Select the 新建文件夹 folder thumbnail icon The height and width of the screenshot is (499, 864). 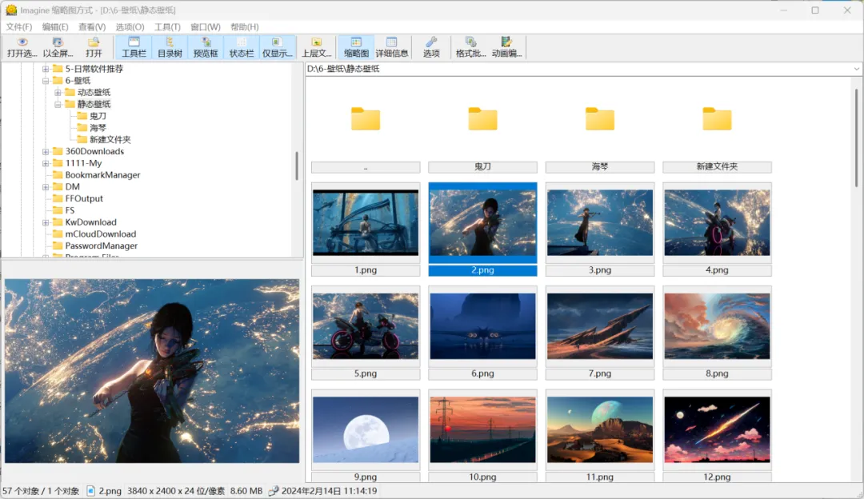click(717, 119)
